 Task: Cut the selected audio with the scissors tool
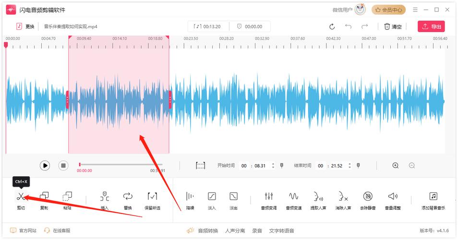point(21,200)
